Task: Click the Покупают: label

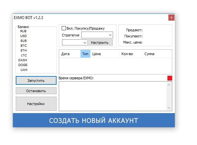Action: click(133, 36)
